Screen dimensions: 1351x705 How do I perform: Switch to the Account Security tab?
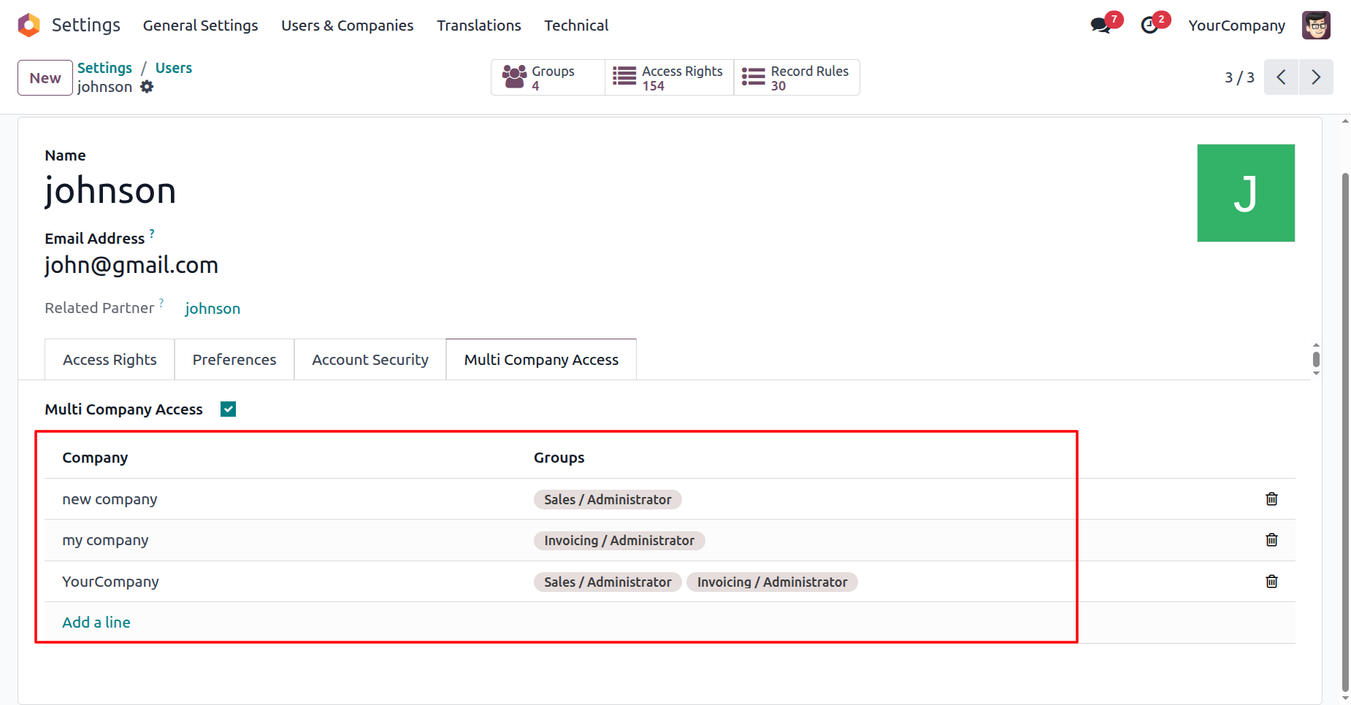(x=370, y=360)
